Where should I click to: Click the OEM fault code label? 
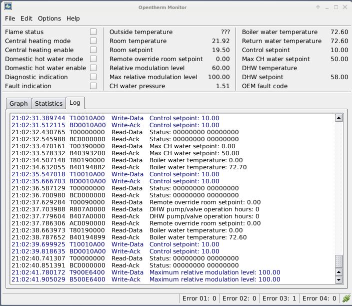264,86
